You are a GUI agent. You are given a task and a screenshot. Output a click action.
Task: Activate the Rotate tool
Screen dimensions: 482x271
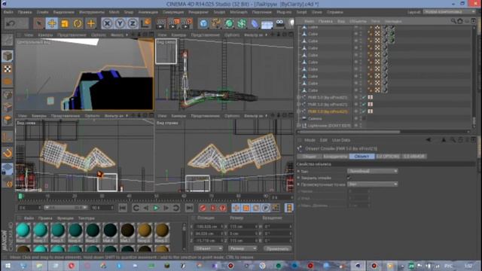click(x=78, y=23)
